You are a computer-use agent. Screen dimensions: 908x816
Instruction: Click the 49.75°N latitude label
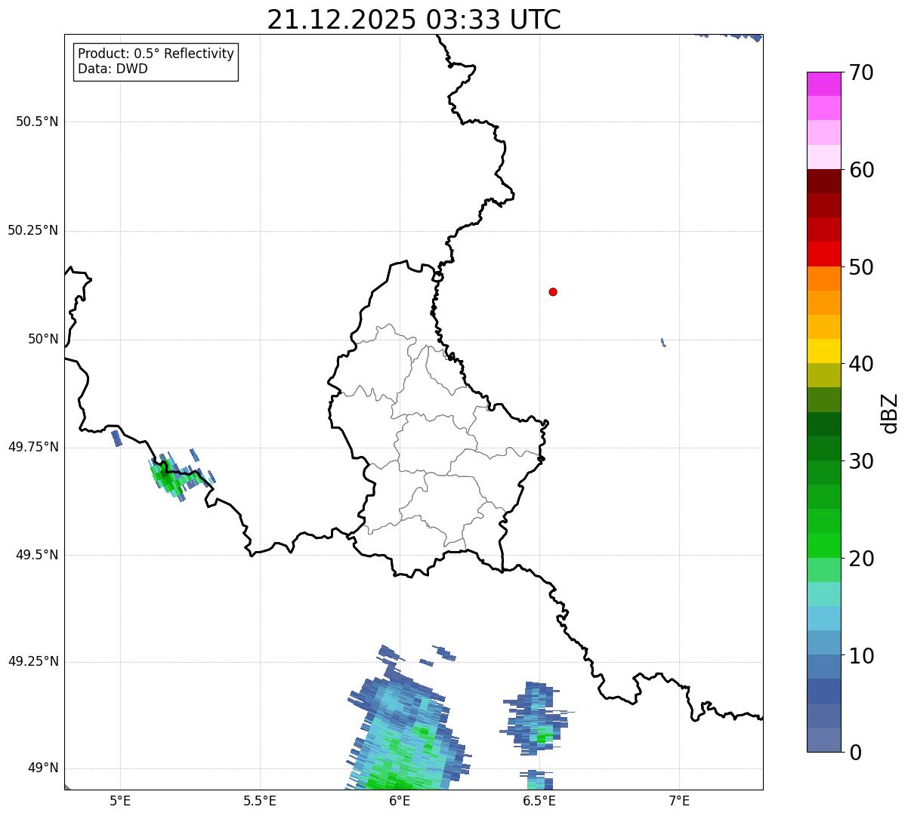point(32,447)
